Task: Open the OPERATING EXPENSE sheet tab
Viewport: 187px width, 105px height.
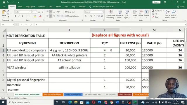Action: (53, 94)
